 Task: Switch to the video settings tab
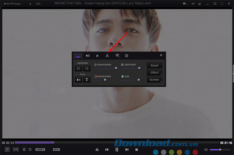[78, 56]
